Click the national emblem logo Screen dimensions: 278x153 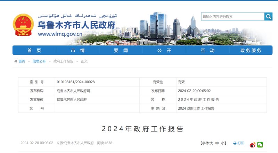click(x=23, y=25)
